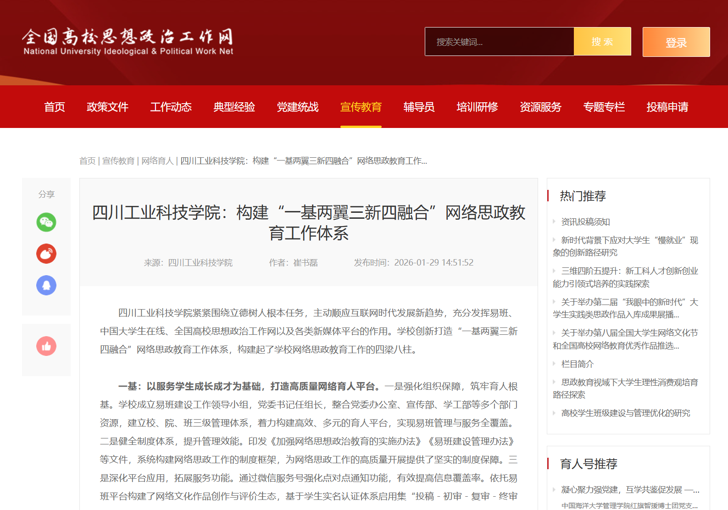
Task: Open the 专题专栏 menu item
Action: coord(604,107)
